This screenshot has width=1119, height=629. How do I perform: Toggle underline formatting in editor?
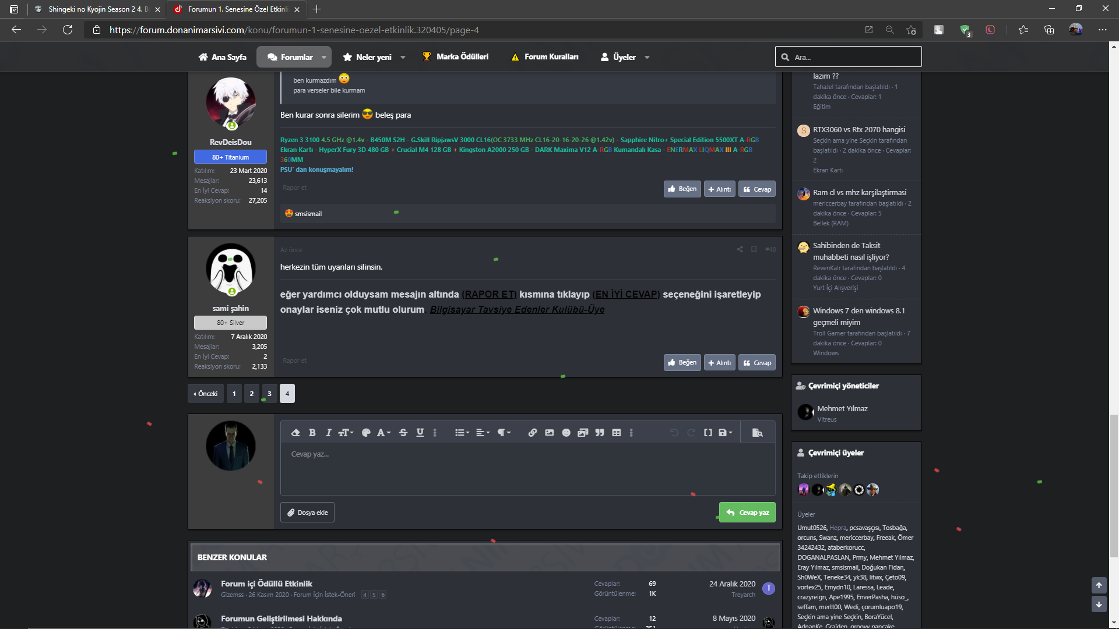point(420,433)
